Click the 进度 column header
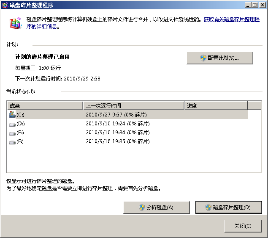268x238 pixels. 215,105
